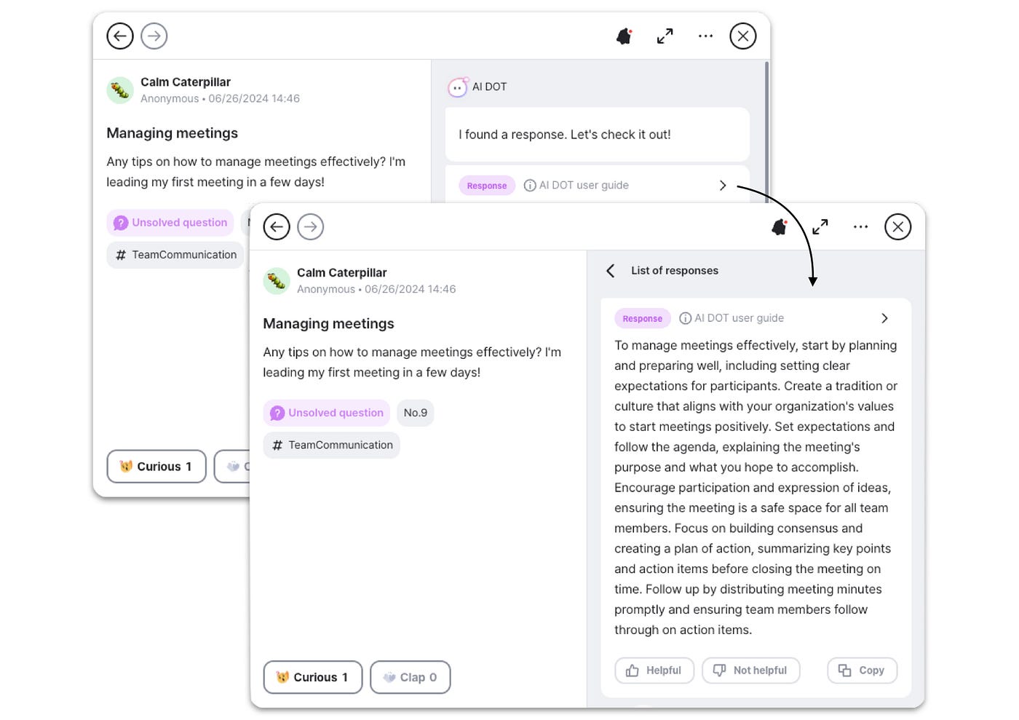Click the Unsolved question tag in front window
This screenshot has height=720, width=1019.
pos(327,413)
